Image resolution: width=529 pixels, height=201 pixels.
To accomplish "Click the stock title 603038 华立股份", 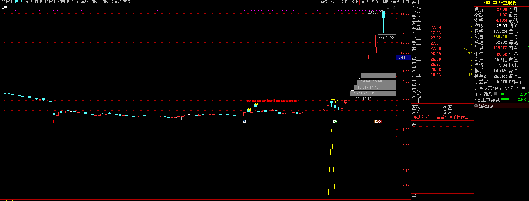I will [x=500, y=3].
